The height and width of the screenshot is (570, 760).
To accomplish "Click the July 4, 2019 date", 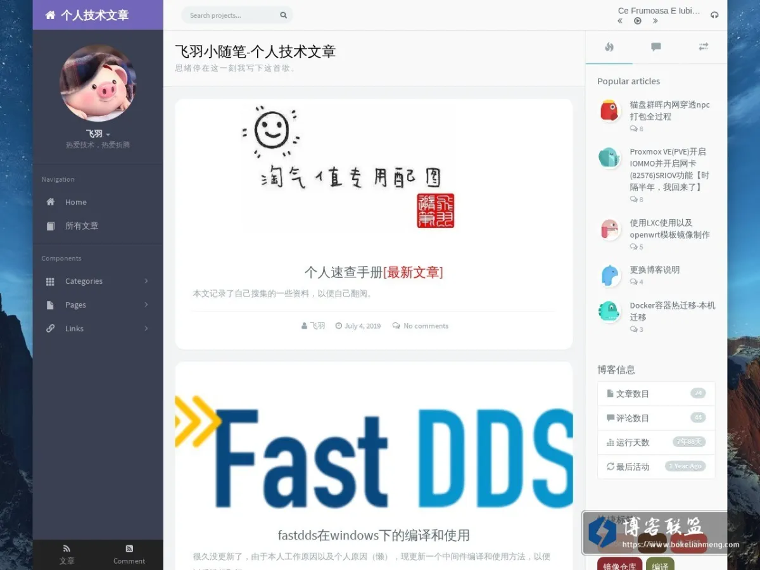I will 358,326.
